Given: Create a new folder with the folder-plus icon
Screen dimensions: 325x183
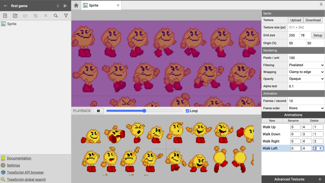Looking at the screenshot, I should (15, 16).
